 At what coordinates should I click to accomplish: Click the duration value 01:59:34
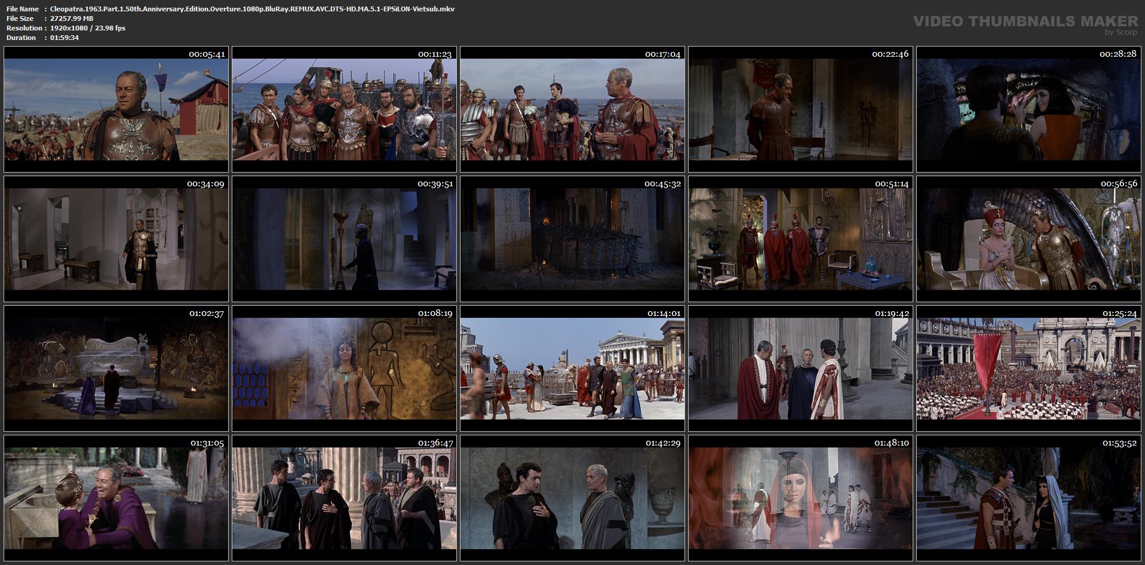pyautogui.click(x=65, y=38)
